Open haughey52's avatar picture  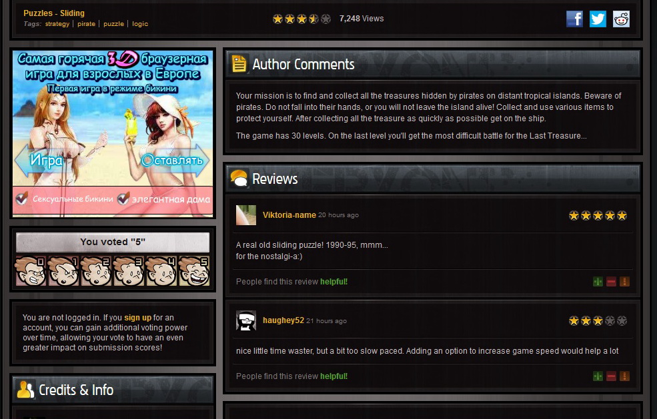tap(246, 320)
